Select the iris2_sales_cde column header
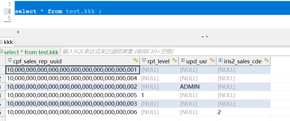Viewport: 290px width, 121px height. (243, 61)
